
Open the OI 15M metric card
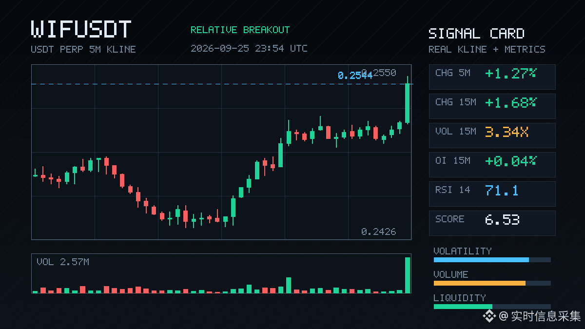pos(492,165)
